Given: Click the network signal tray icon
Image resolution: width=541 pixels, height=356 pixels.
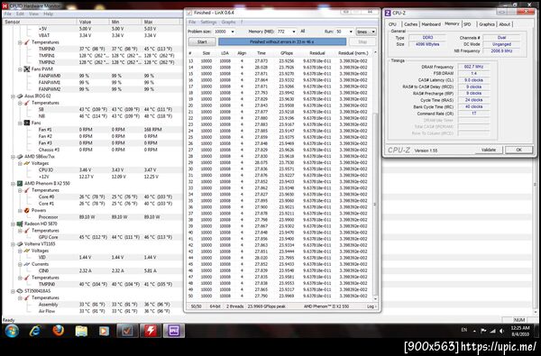Looking at the screenshot, I should [492, 331].
